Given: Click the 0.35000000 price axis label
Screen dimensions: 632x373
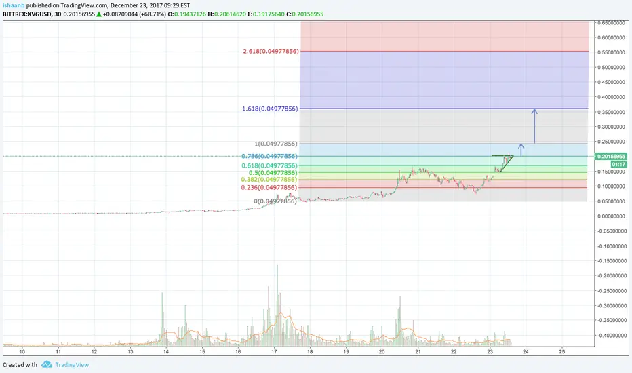Looking at the screenshot, I should (x=612, y=112).
